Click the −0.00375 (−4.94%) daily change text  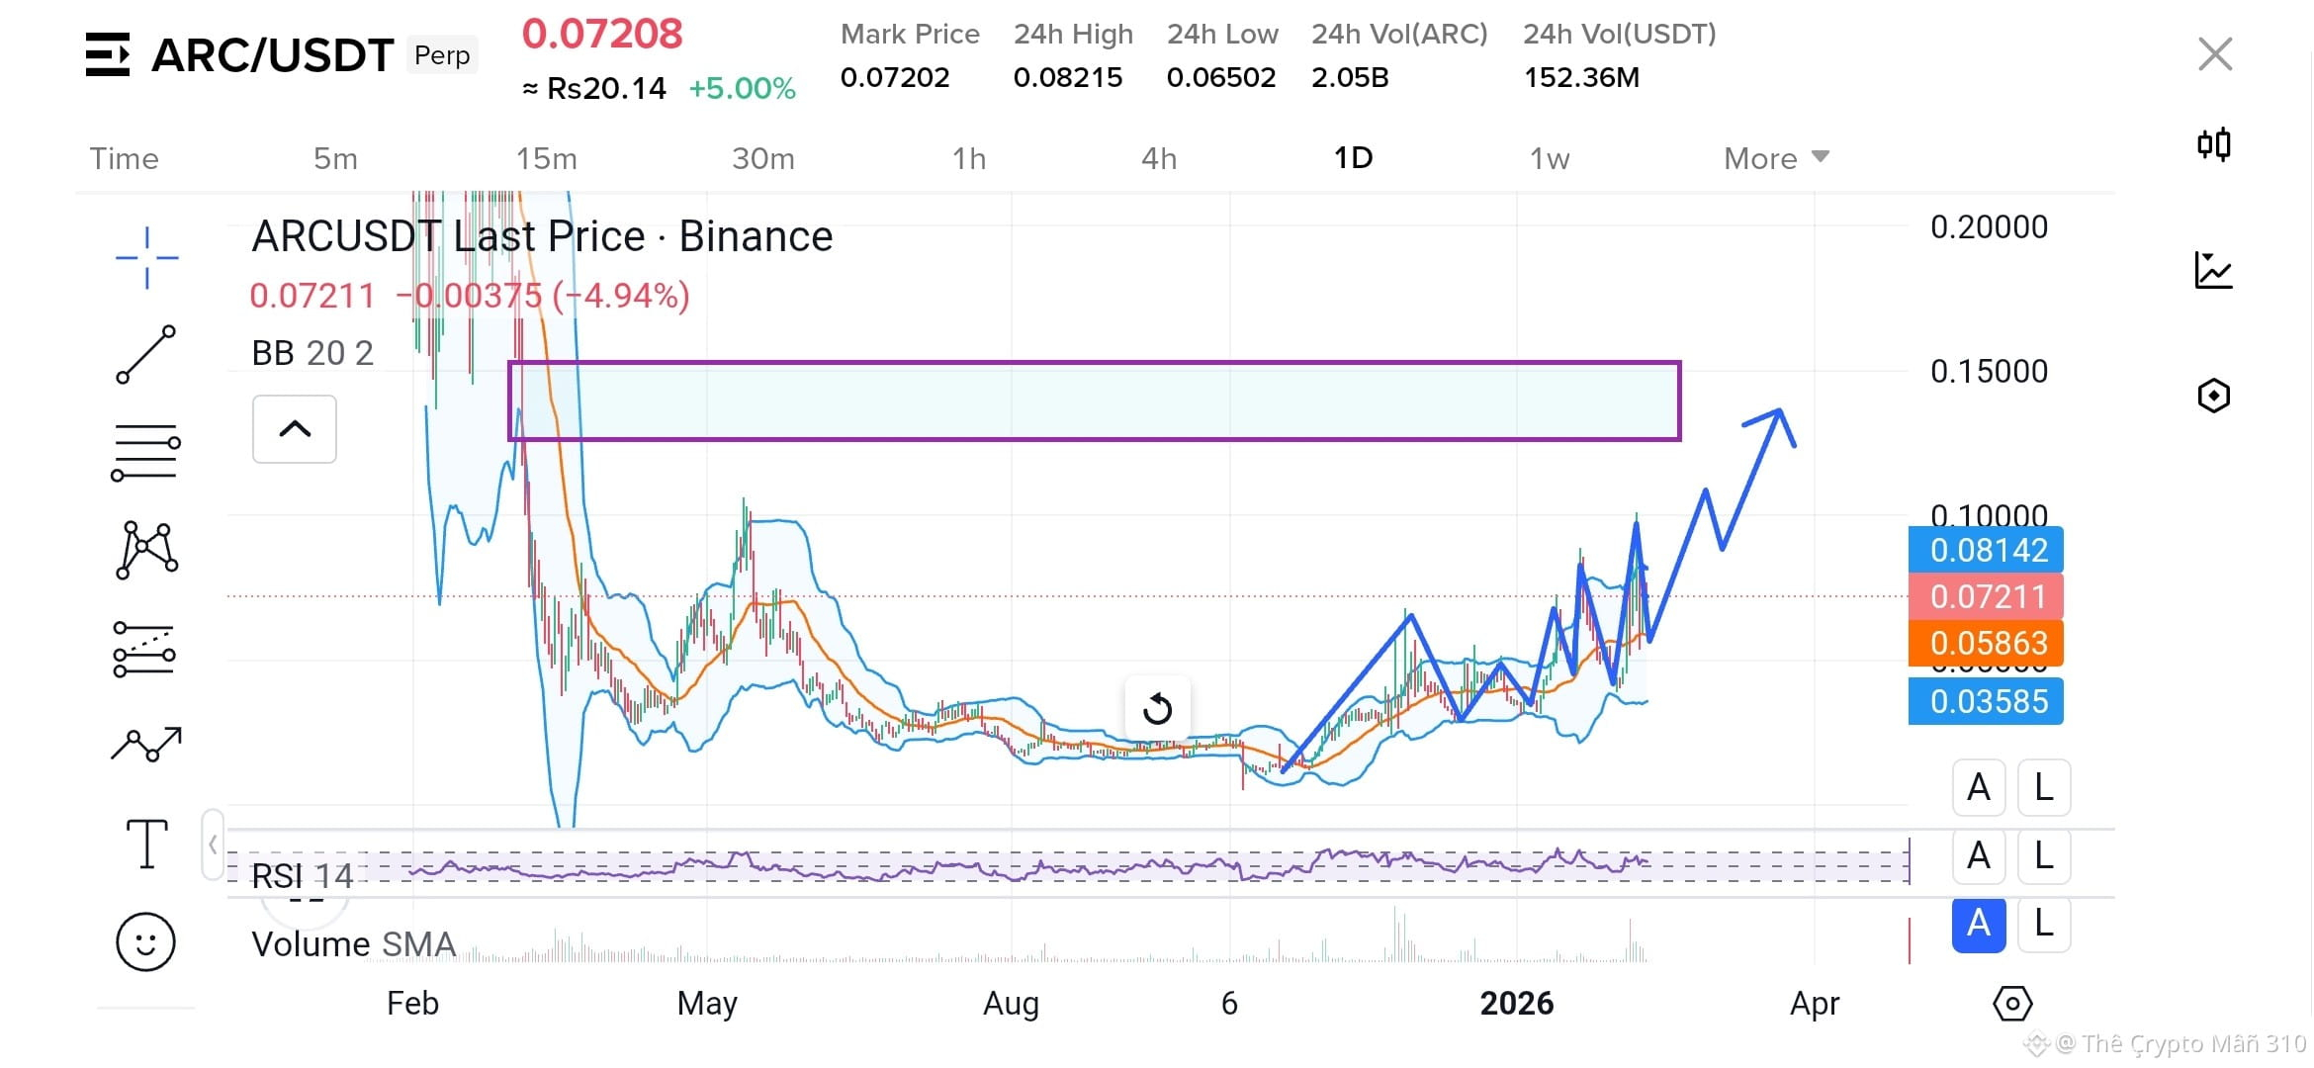[543, 296]
